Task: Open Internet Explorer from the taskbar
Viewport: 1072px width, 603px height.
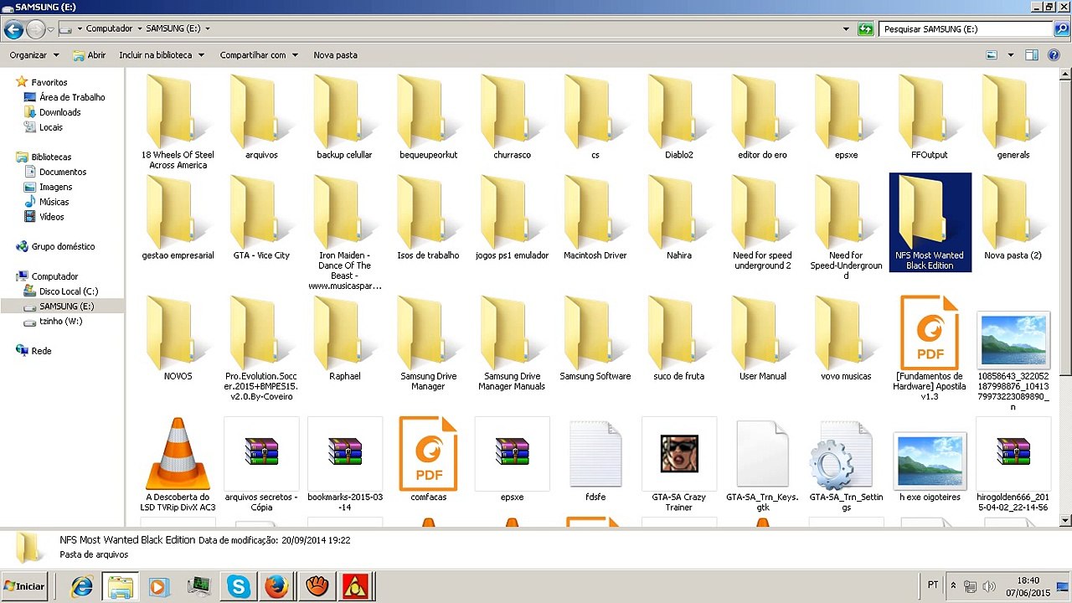Action: tap(82, 587)
